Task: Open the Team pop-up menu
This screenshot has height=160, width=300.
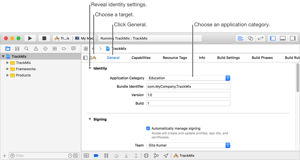Action: 188,145
